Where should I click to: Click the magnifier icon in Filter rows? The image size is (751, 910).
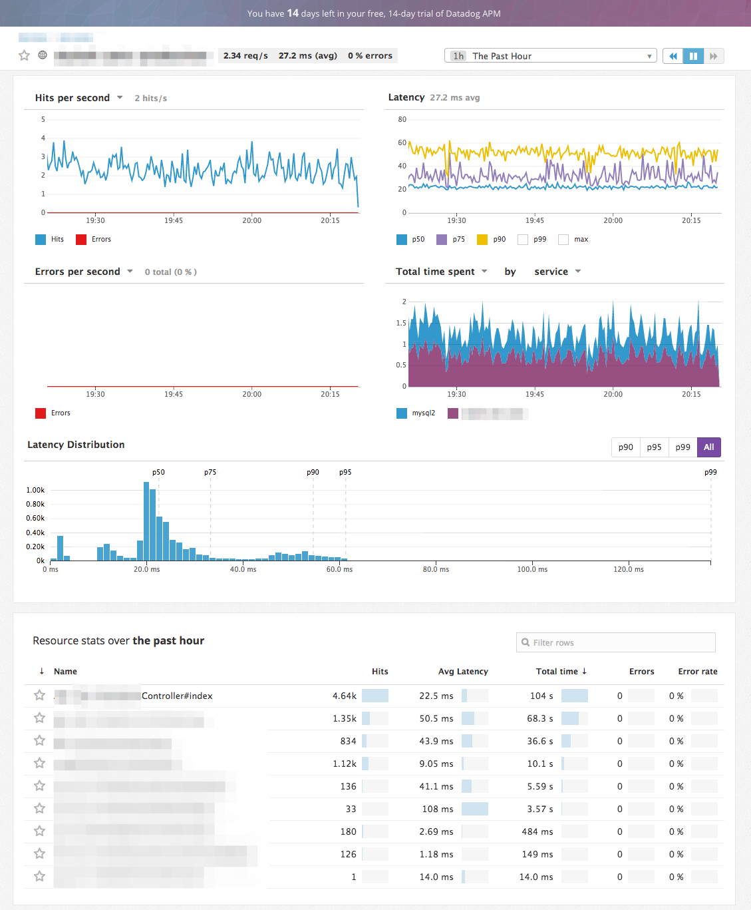[526, 642]
